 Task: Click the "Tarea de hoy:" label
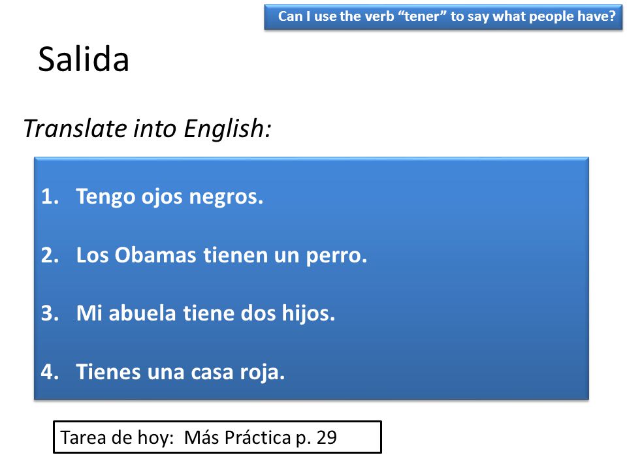point(117,437)
